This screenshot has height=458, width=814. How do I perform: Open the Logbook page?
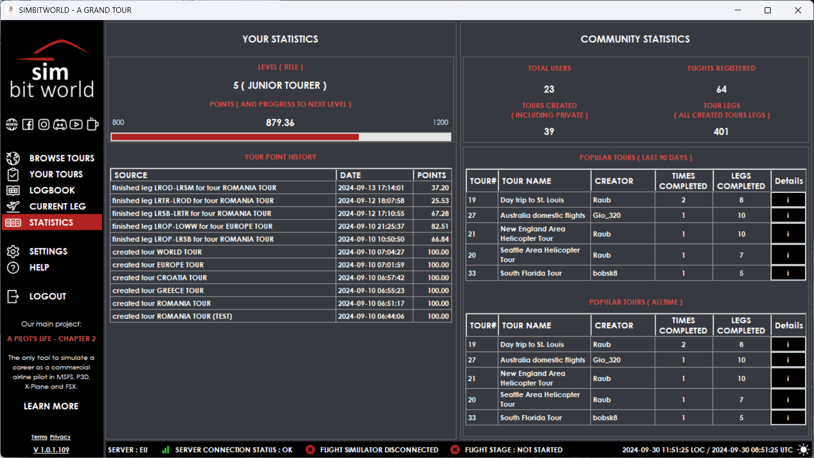coord(52,190)
